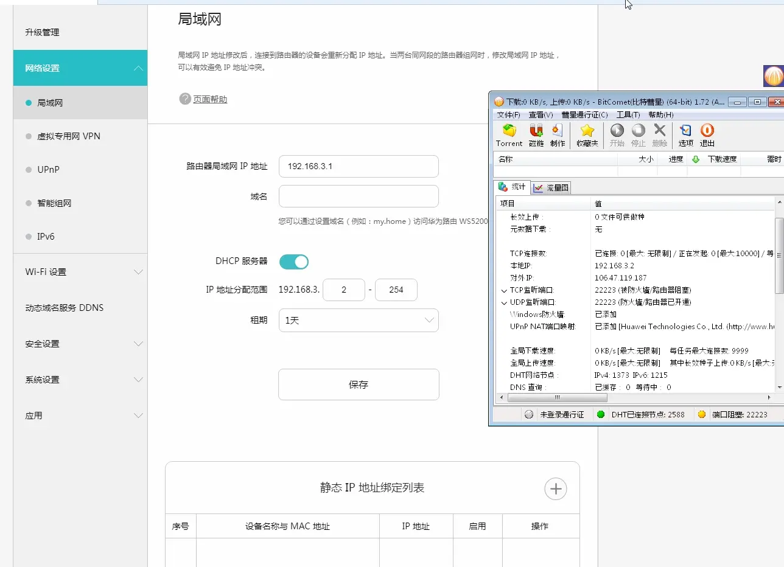Image resolution: width=784 pixels, height=567 pixels.
Task: Click the 页面帮助 question mark icon
Action: click(185, 99)
